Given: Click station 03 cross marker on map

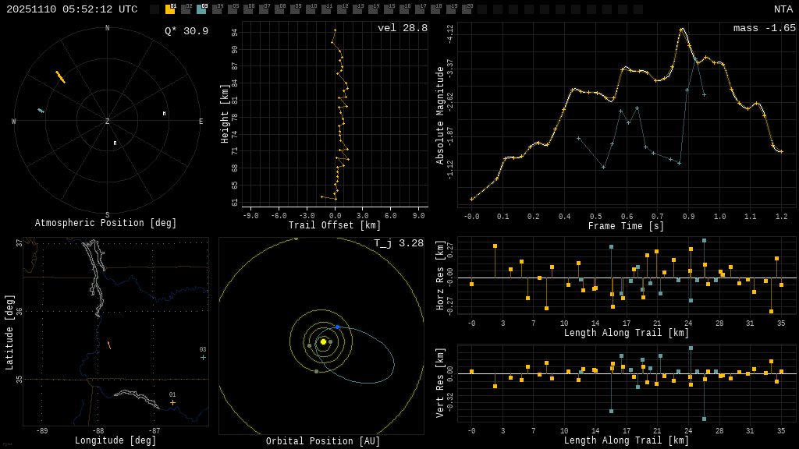Looking at the screenshot, I should 203,357.
